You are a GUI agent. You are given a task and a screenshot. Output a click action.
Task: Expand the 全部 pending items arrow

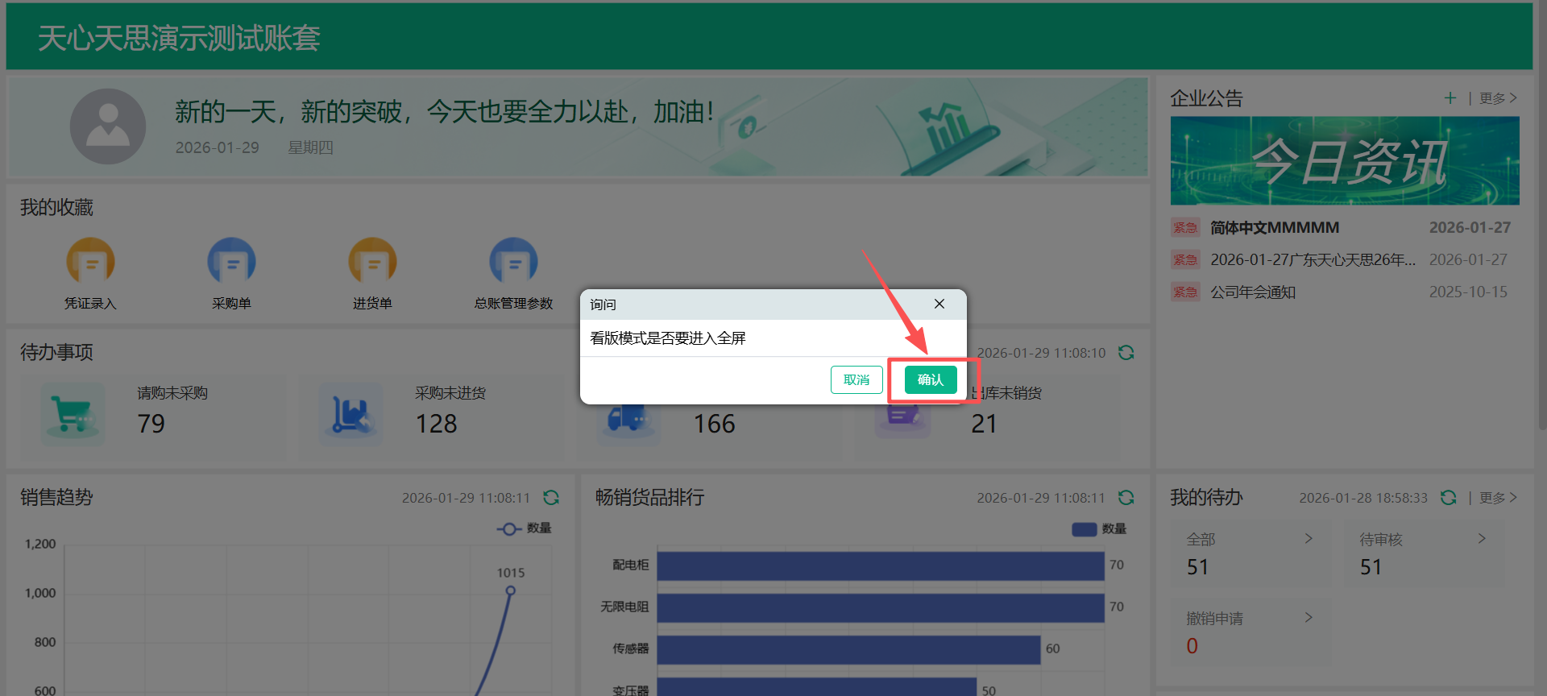pos(1308,539)
